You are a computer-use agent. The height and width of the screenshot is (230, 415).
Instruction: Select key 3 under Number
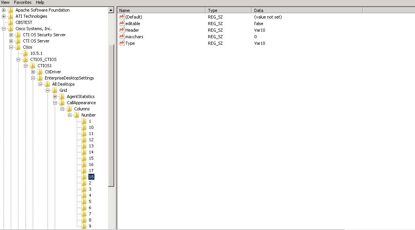[90, 189]
